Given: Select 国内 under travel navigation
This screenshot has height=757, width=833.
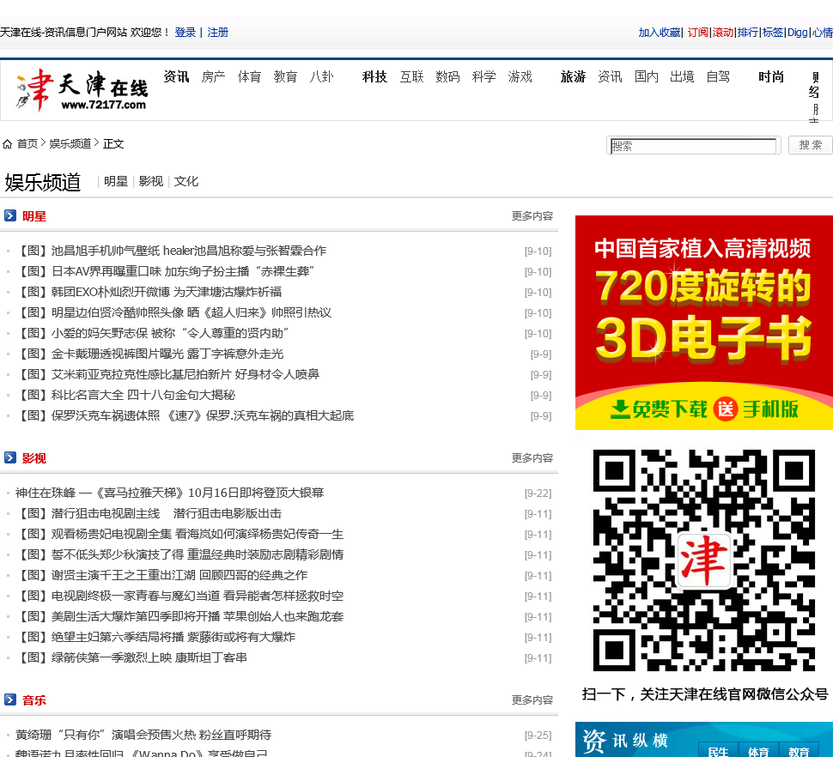Looking at the screenshot, I should pyautogui.click(x=647, y=77).
